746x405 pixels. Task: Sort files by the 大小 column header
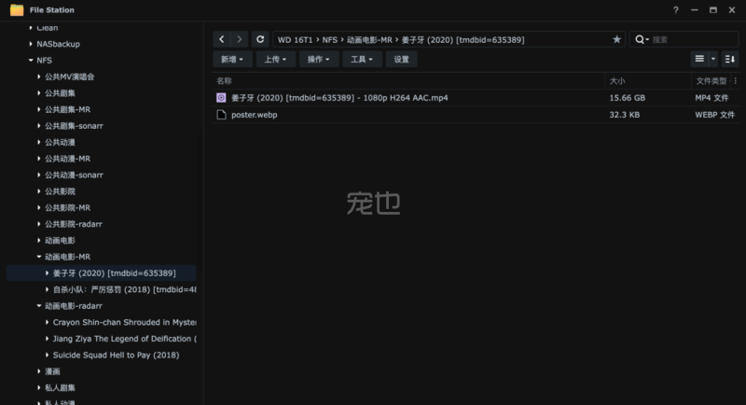(617, 81)
